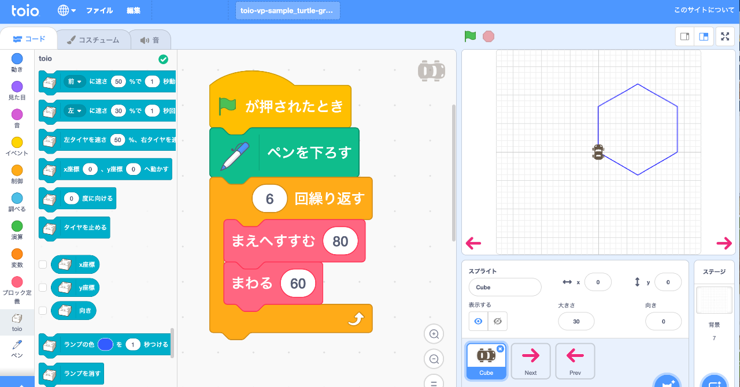
Task: Enter full screen stage mode
Action: (725, 36)
